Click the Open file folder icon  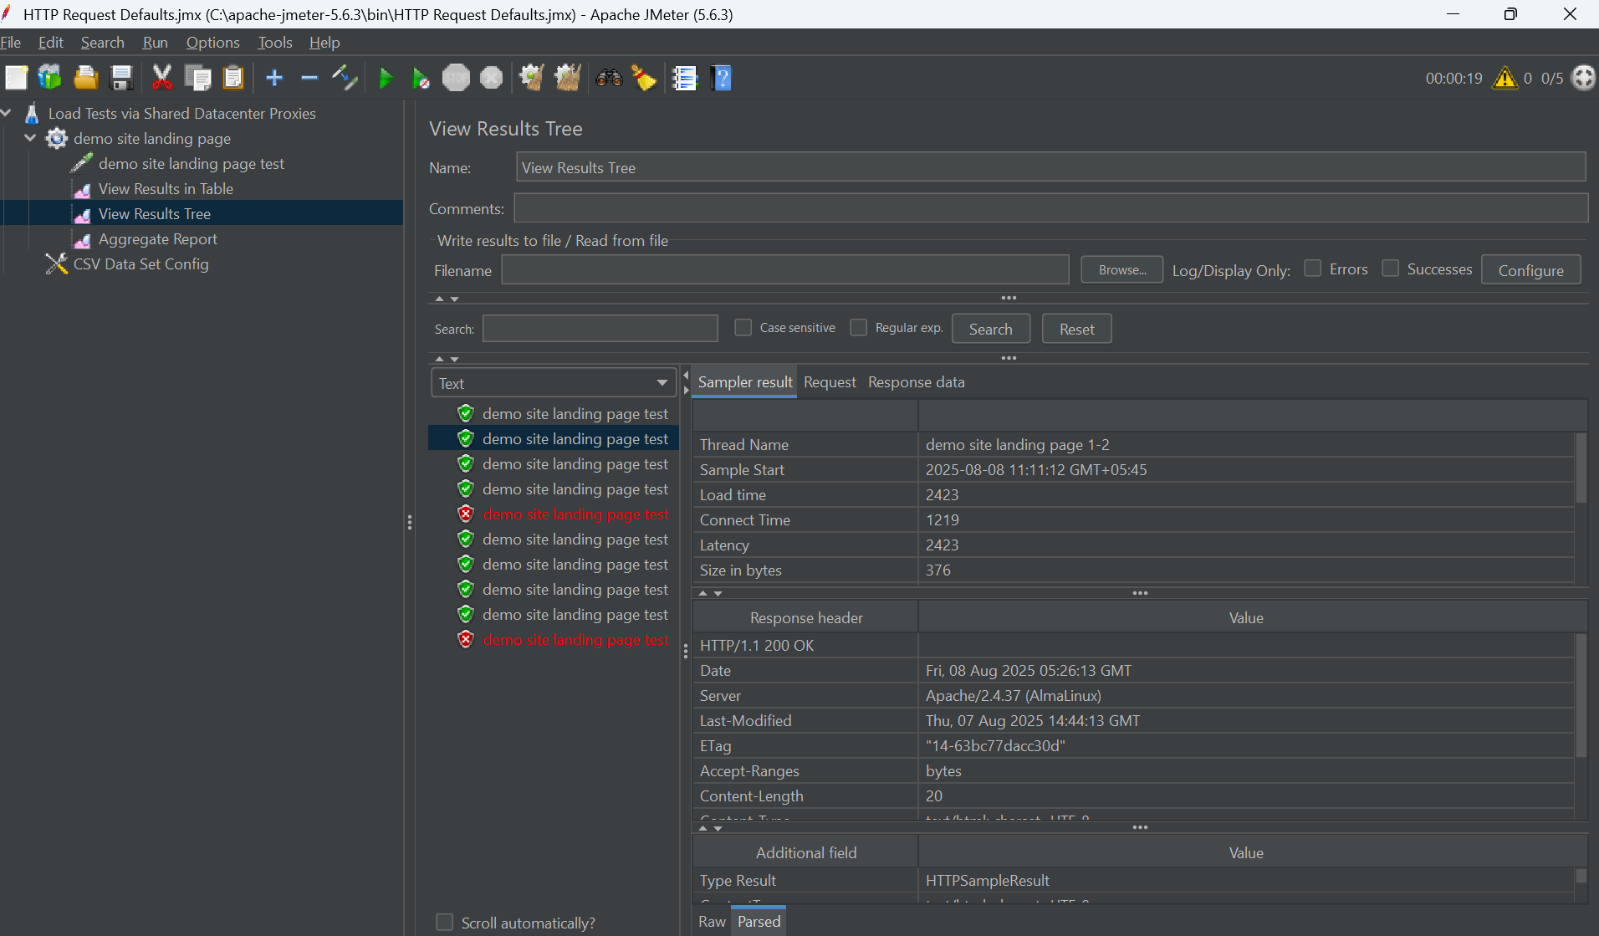(85, 78)
